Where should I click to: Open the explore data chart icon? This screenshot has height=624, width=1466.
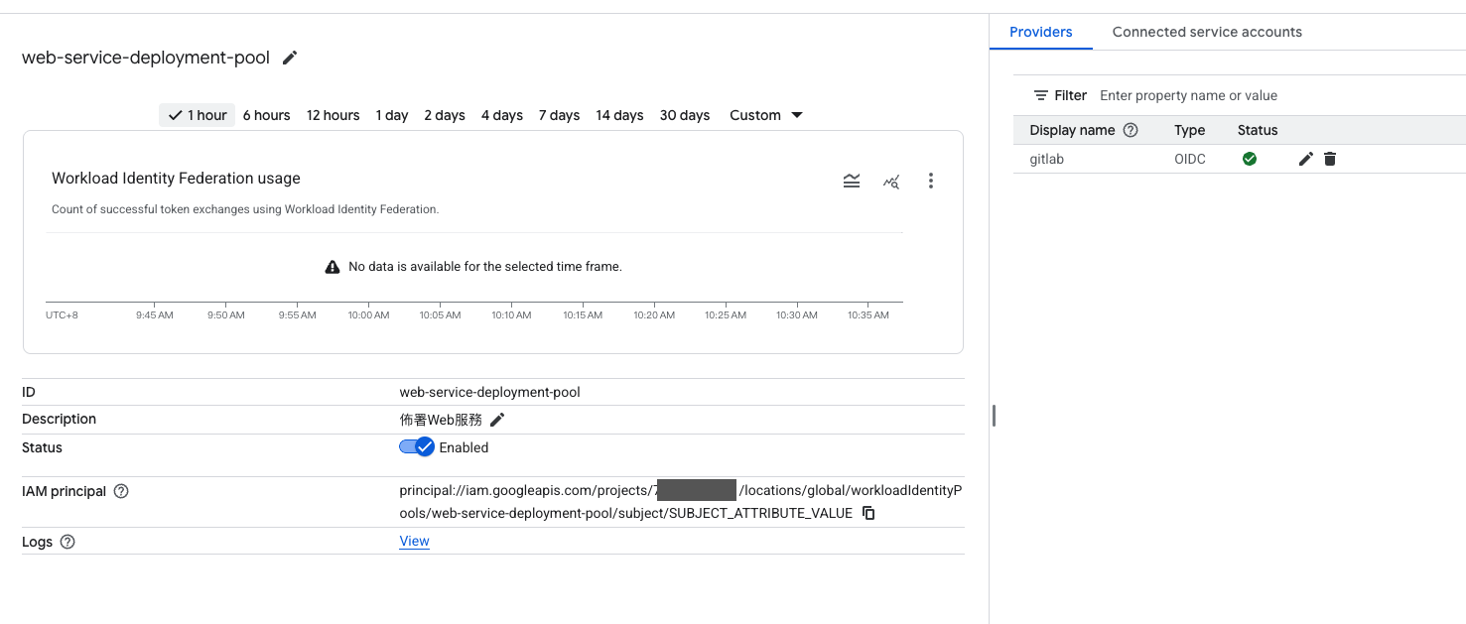[891, 182]
